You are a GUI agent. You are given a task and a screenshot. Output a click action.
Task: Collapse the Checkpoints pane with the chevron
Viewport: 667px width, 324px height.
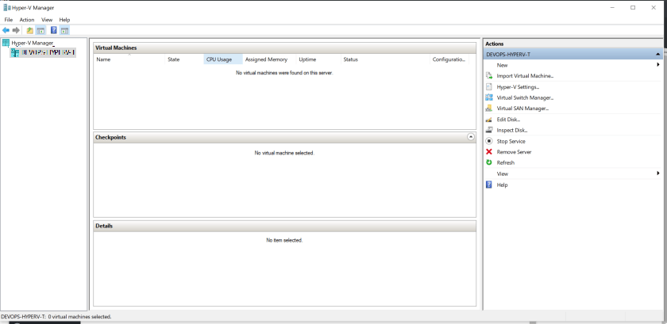pos(470,137)
